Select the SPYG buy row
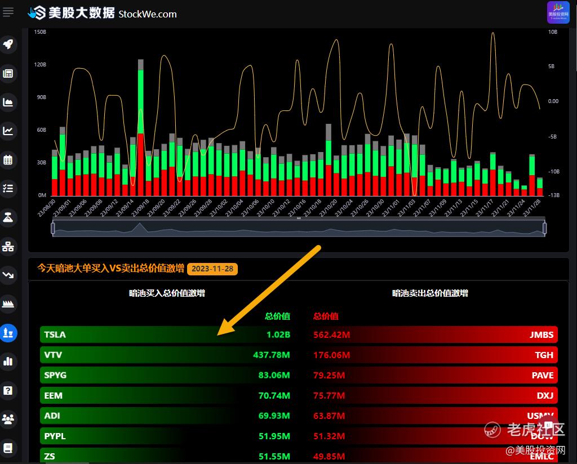The image size is (577, 464). (x=167, y=375)
